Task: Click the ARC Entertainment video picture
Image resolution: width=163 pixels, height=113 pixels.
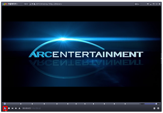Action: (81, 54)
